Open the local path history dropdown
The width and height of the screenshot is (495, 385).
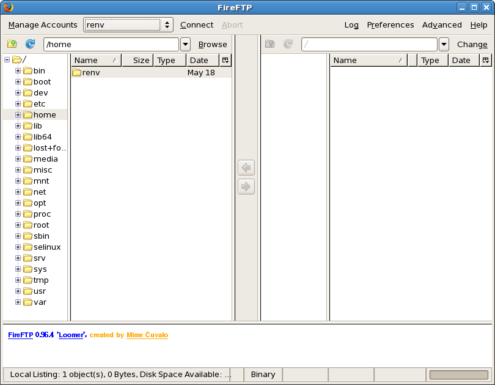click(185, 44)
